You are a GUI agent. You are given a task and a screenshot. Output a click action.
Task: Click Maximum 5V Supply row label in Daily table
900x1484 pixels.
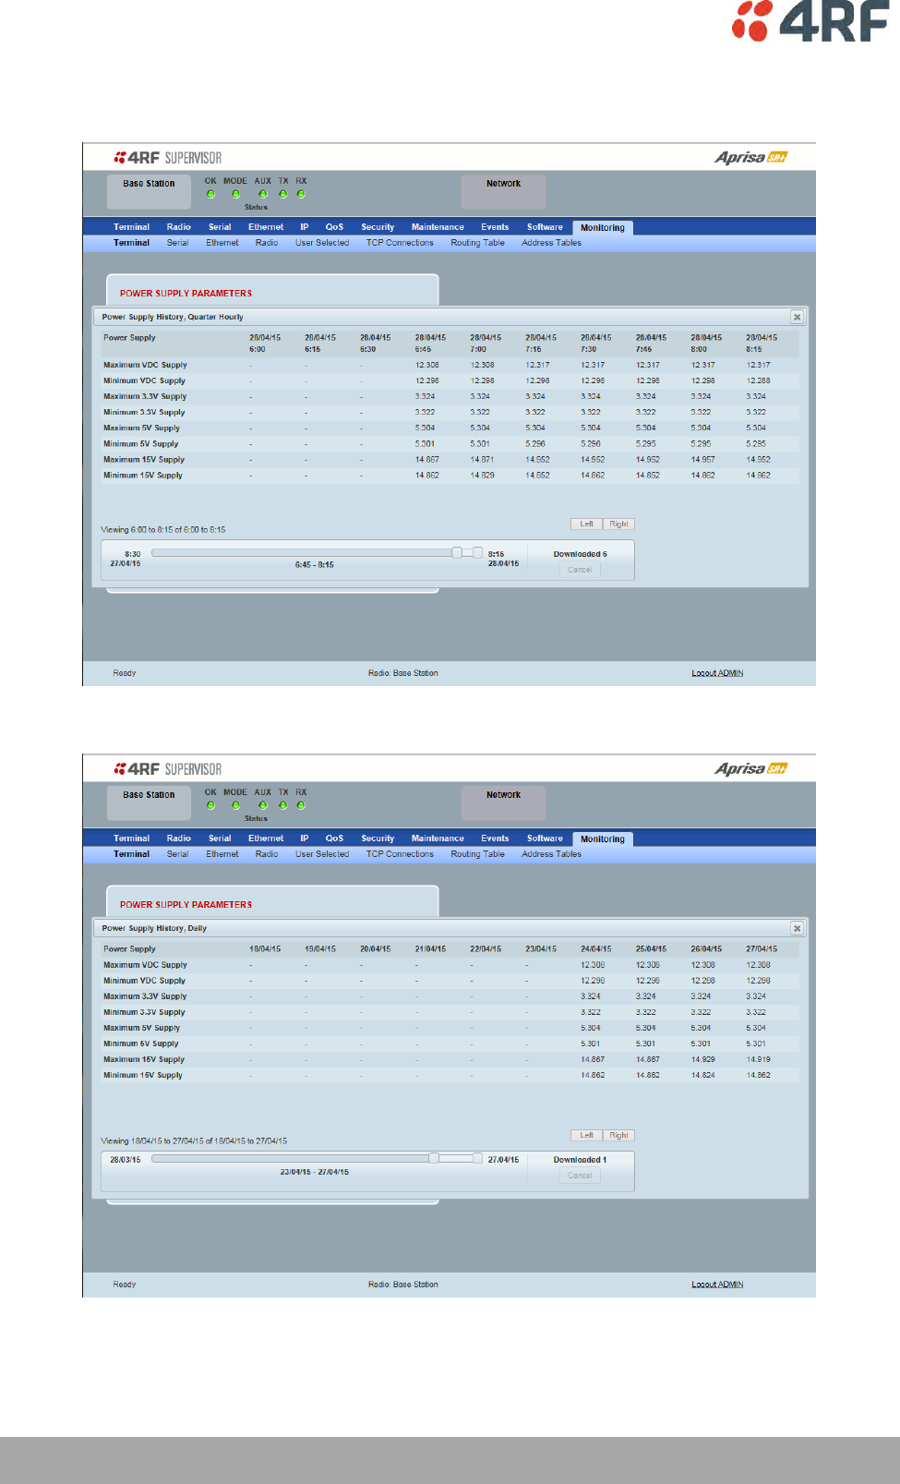[x=141, y=1028]
